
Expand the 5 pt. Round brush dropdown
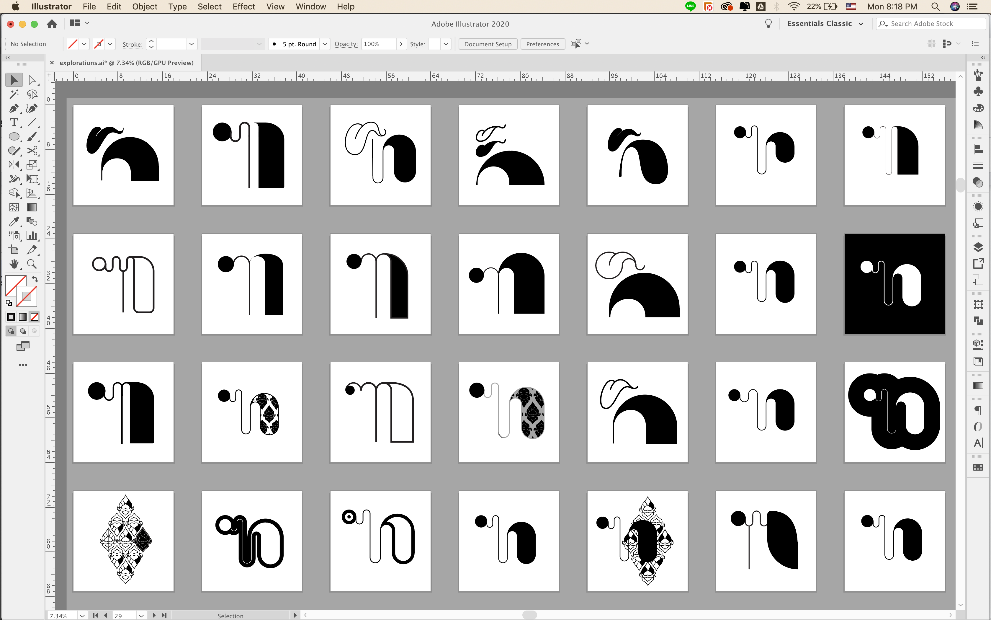point(325,44)
